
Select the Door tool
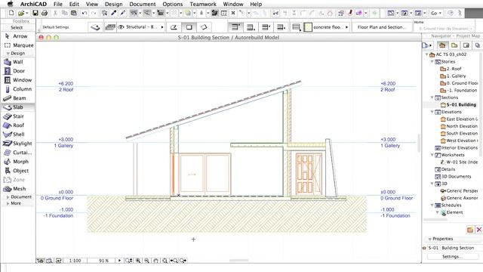point(18,71)
